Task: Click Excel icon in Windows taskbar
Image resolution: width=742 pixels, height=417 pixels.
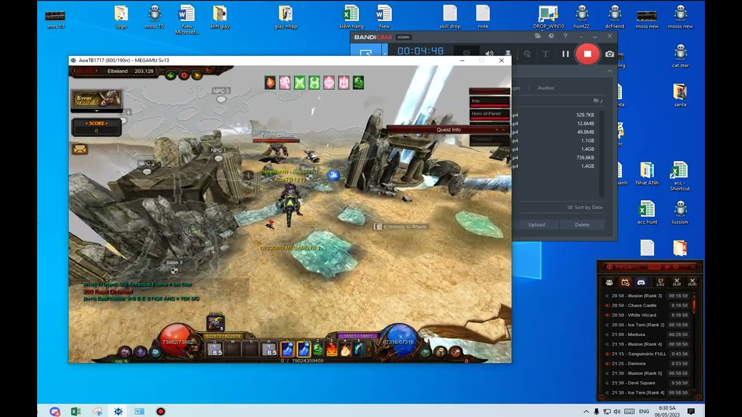Action: click(x=76, y=411)
